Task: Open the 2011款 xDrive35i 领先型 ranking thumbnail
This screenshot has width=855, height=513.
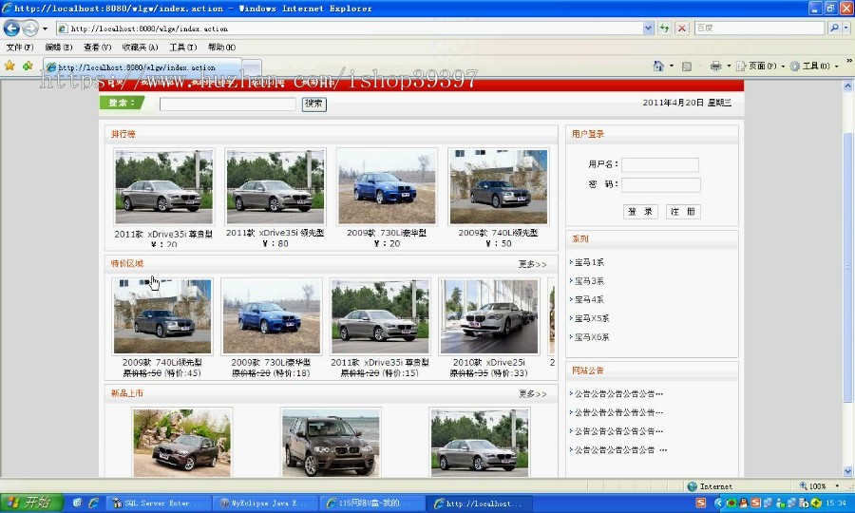Action: click(x=275, y=186)
